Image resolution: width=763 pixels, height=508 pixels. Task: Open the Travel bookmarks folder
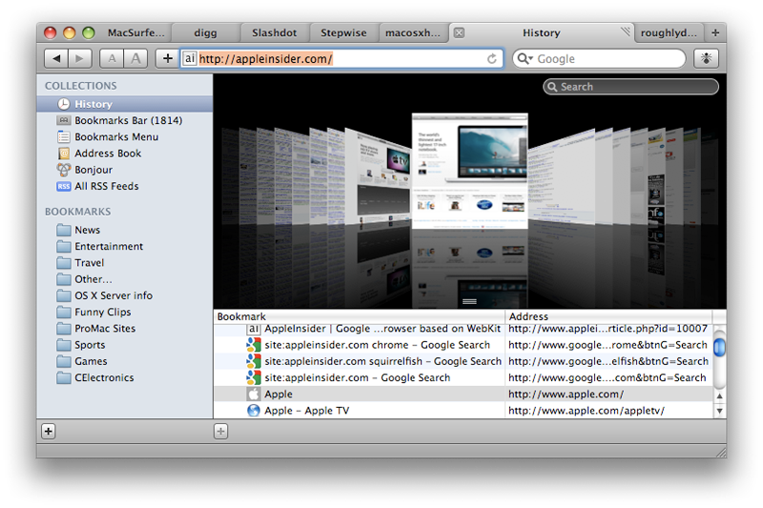click(x=125, y=262)
